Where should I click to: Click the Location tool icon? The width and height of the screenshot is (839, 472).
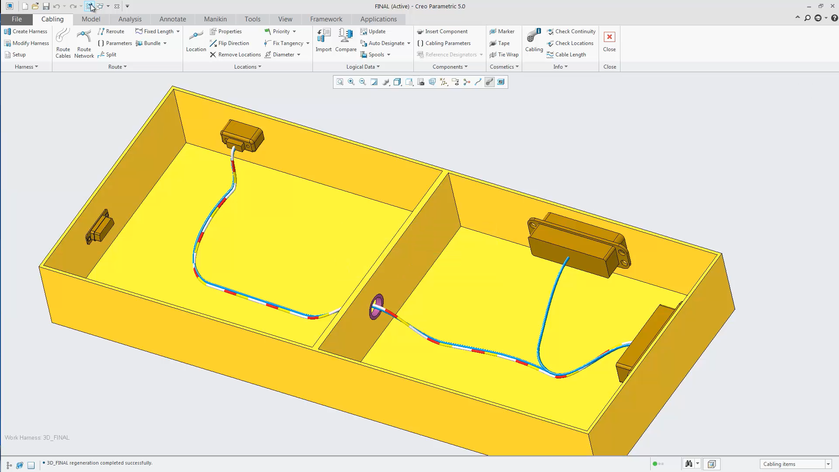click(196, 41)
